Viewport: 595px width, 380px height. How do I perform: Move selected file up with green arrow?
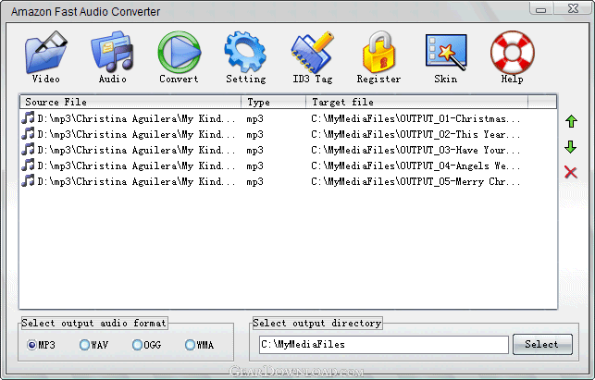point(571,121)
